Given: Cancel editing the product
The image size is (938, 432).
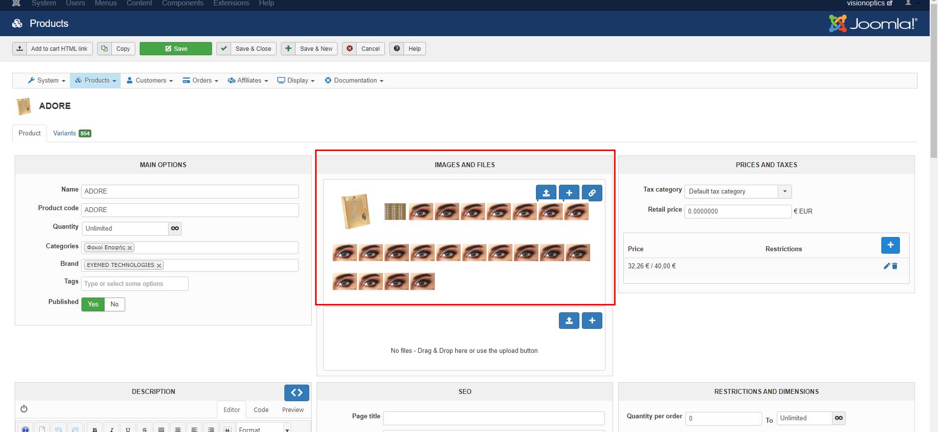Looking at the screenshot, I should point(363,49).
